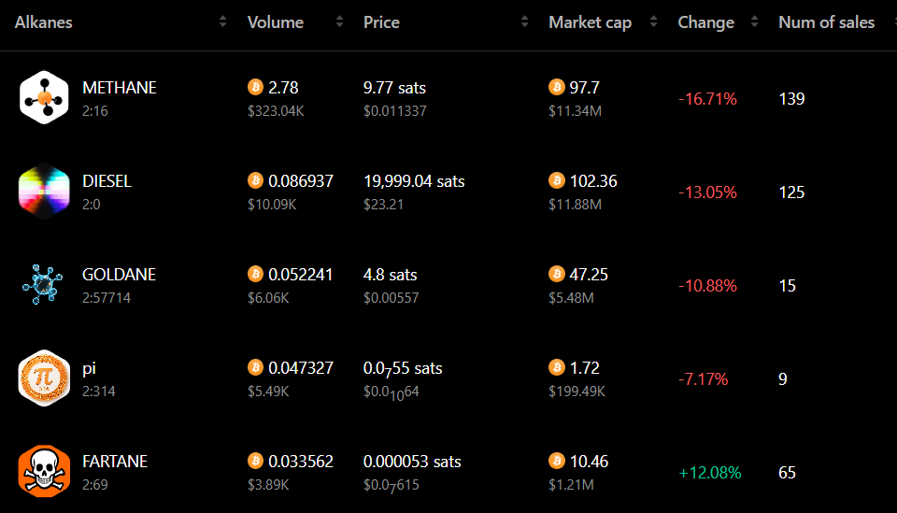Click DIESEL dollar price $23.21
The width and height of the screenshot is (897, 513).
coord(383,204)
